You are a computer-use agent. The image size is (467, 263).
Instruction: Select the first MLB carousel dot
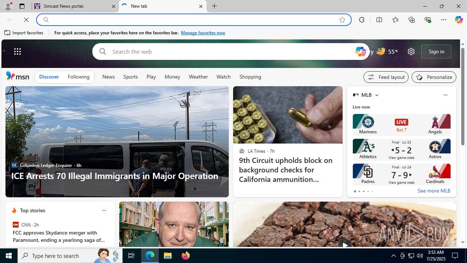pyautogui.click(x=355, y=191)
